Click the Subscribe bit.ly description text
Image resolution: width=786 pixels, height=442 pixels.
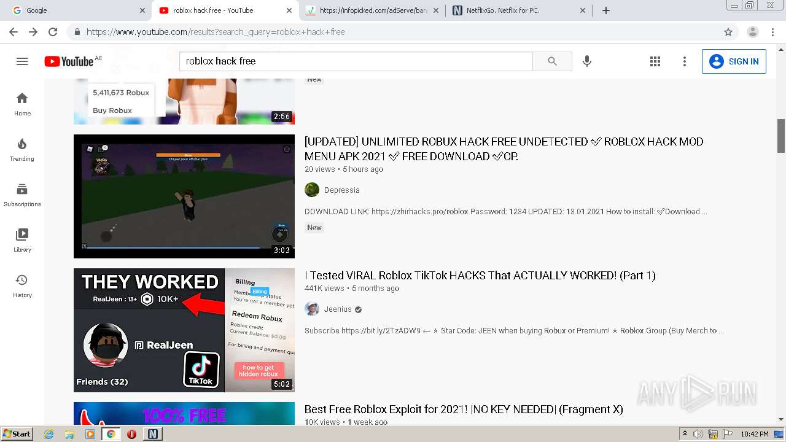[x=514, y=331]
